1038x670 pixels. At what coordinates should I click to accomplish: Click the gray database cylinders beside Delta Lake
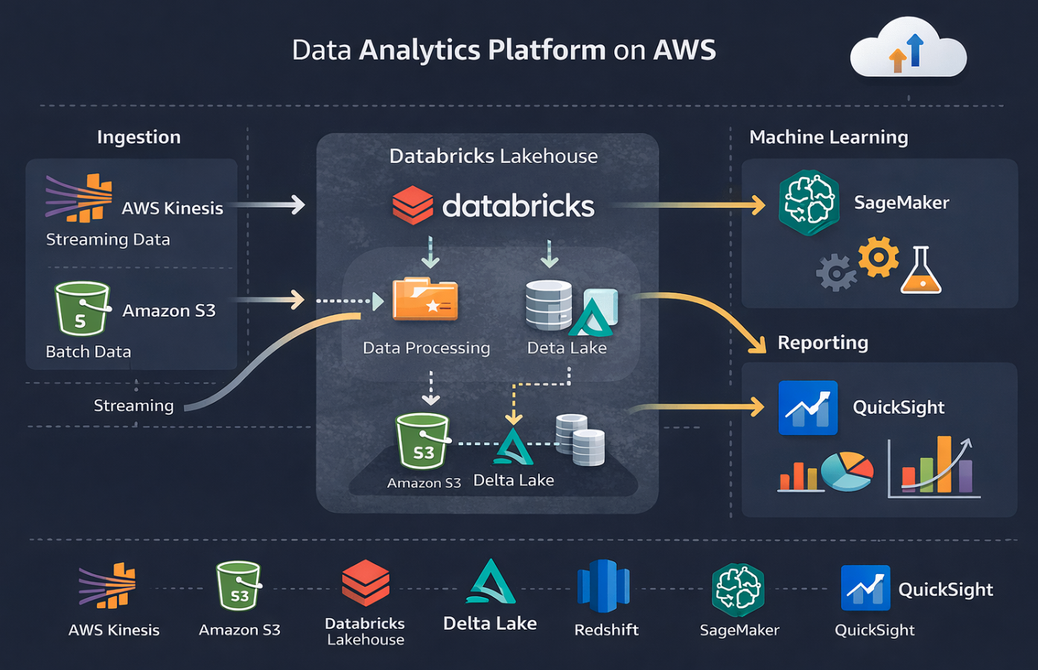(x=580, y=440)
